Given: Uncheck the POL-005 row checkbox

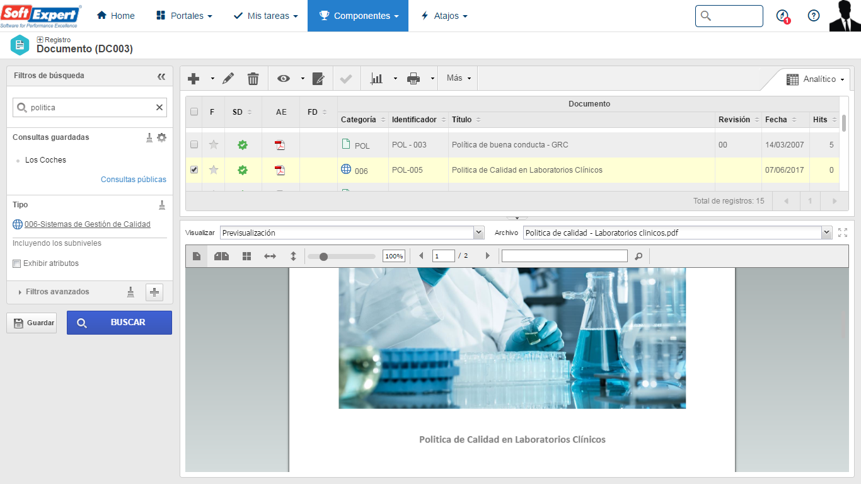Looking at the screenshot, I should click(x=194, y=170).
